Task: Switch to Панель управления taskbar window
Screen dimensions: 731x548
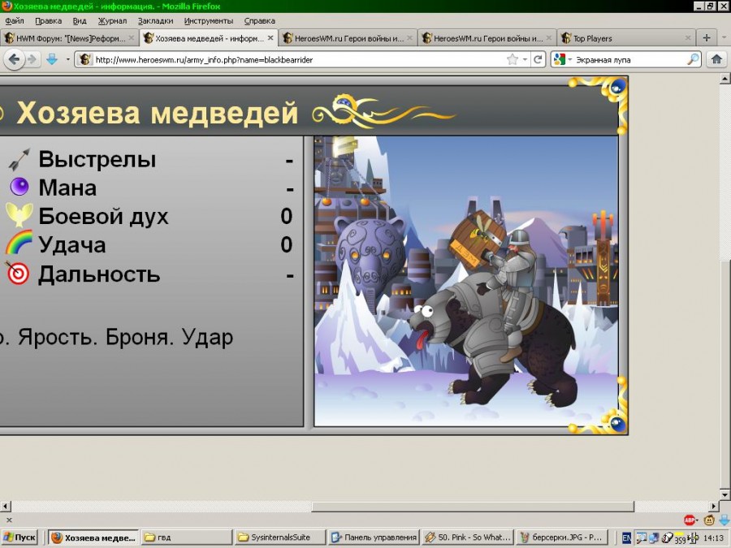Action: click(x=375, y=537)
